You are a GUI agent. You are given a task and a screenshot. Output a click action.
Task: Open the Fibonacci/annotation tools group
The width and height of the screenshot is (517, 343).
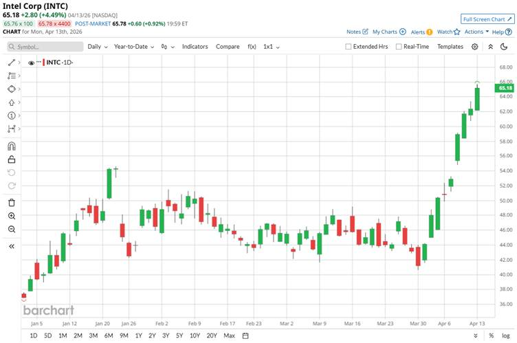[12, 76]
